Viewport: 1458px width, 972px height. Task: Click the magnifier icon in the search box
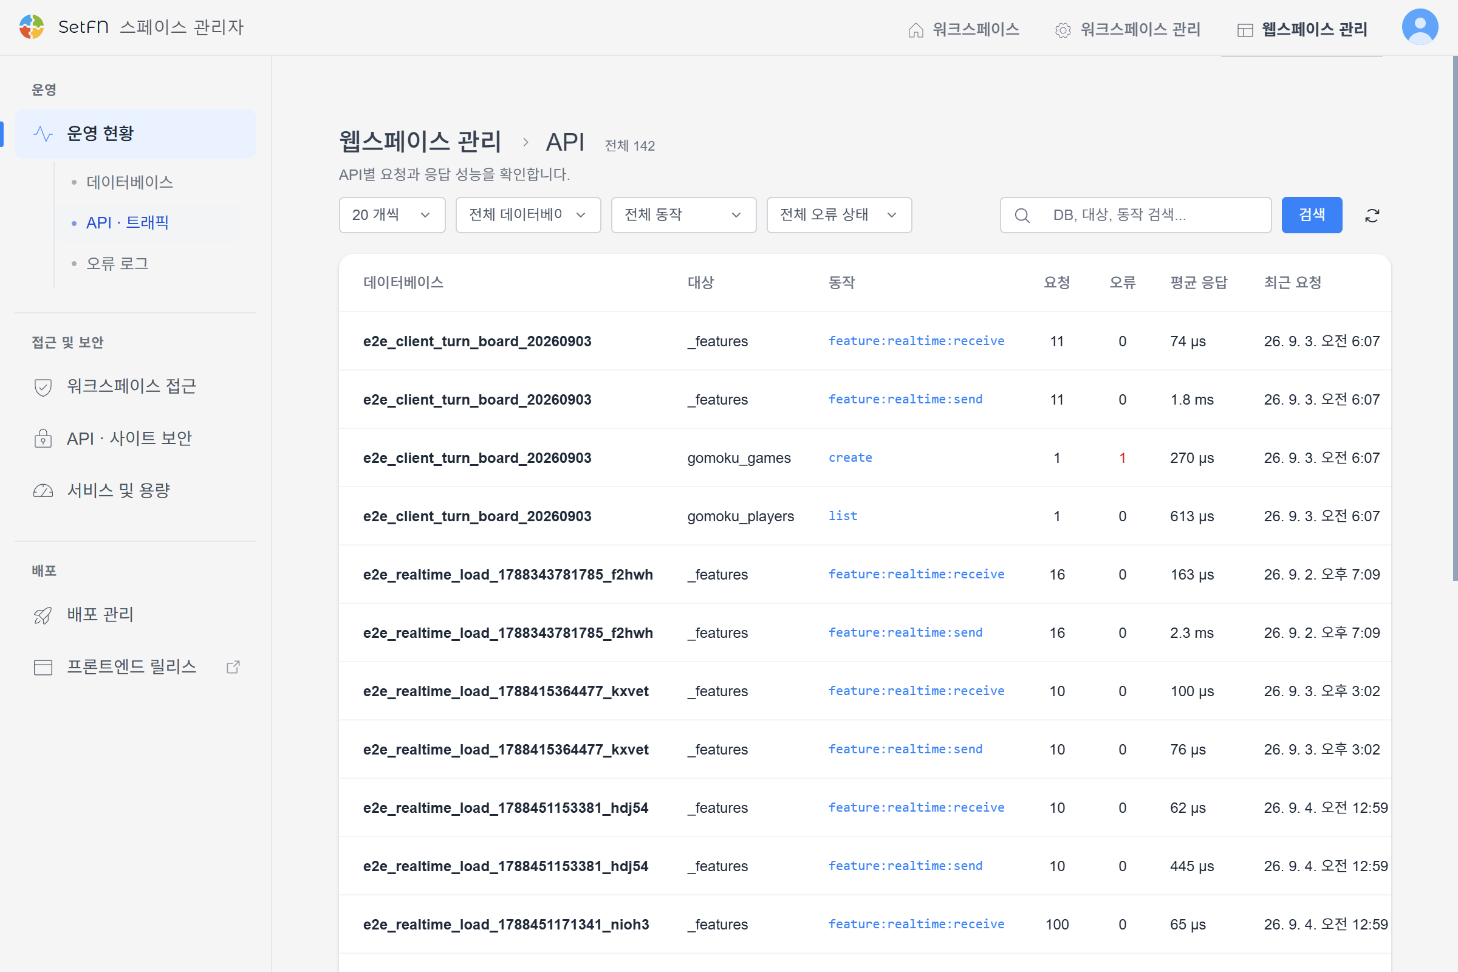pyautogui.click(x=1022, y=216)
